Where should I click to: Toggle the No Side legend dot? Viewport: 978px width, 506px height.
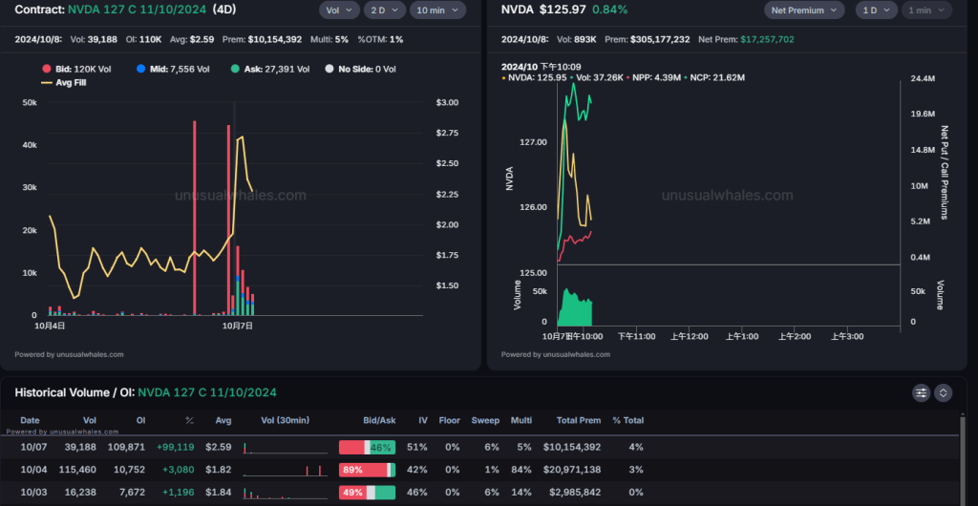[330, 70]
